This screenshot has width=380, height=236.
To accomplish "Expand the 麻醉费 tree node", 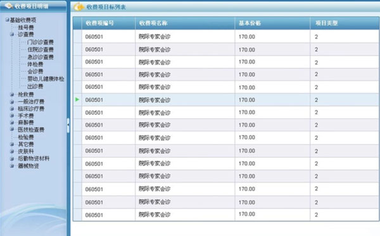I will coord(12,123).
